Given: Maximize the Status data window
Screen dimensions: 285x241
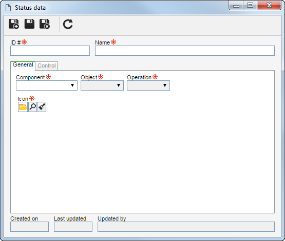Looking at the screenshot, I should pyautogui.click(x=250, y=5).
